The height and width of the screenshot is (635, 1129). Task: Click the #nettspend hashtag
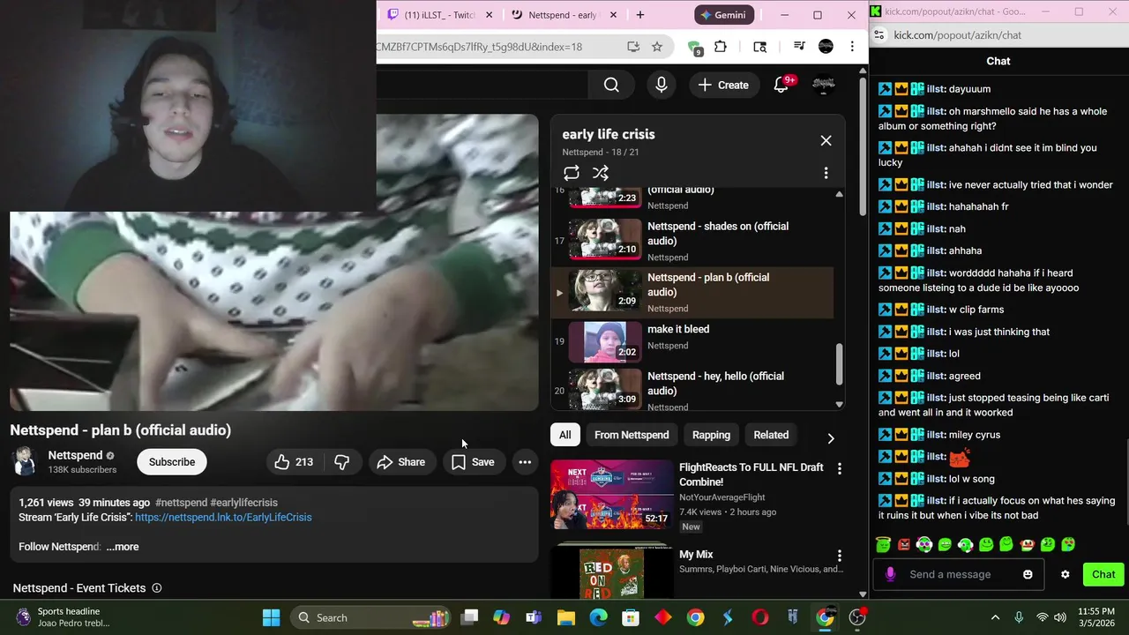(x=181, y=503)
